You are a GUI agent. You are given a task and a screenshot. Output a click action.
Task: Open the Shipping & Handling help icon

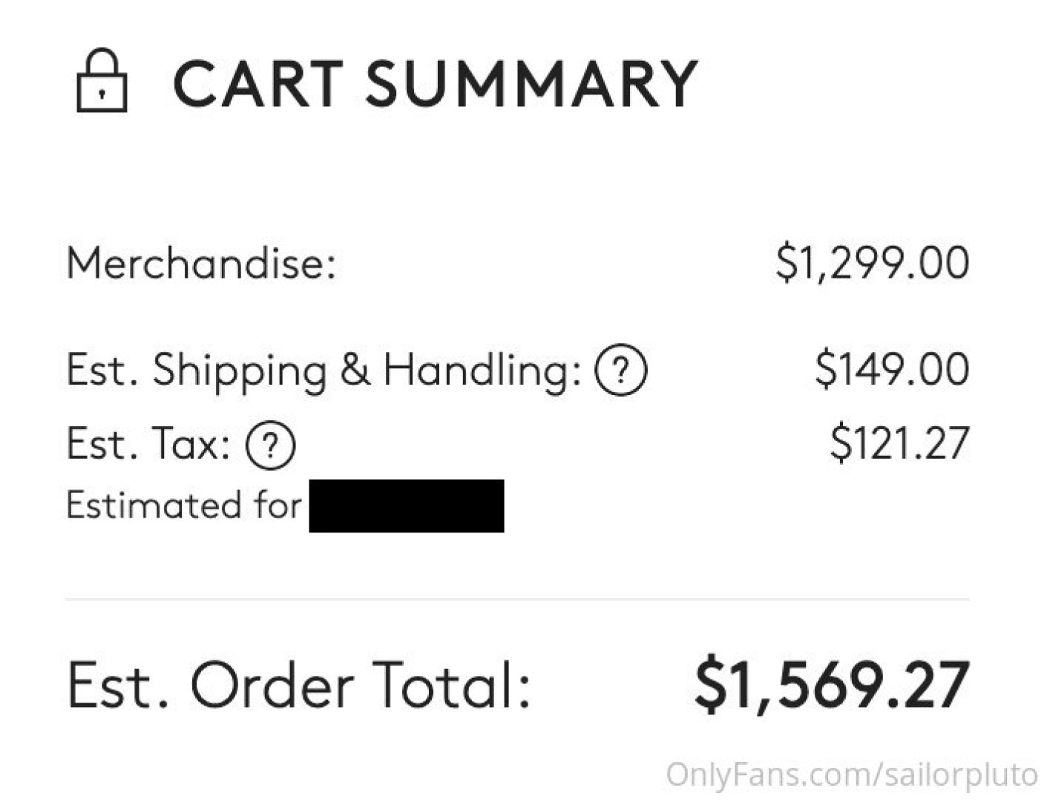(x=620, y=370)
